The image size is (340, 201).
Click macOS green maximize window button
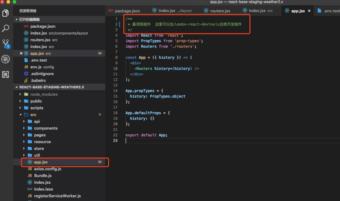[x=15, y=2]
